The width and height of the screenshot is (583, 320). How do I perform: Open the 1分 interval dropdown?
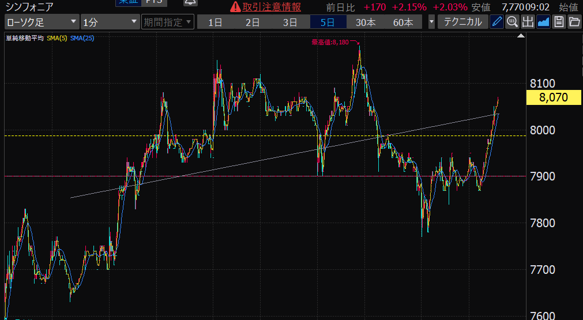click(x=110, y=22)
